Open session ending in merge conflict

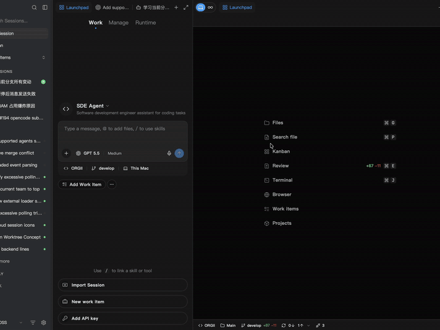(24, 153)
